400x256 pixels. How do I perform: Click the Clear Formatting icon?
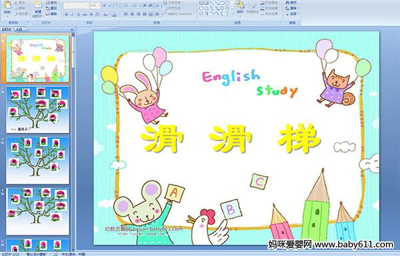(x=117, y=5)
